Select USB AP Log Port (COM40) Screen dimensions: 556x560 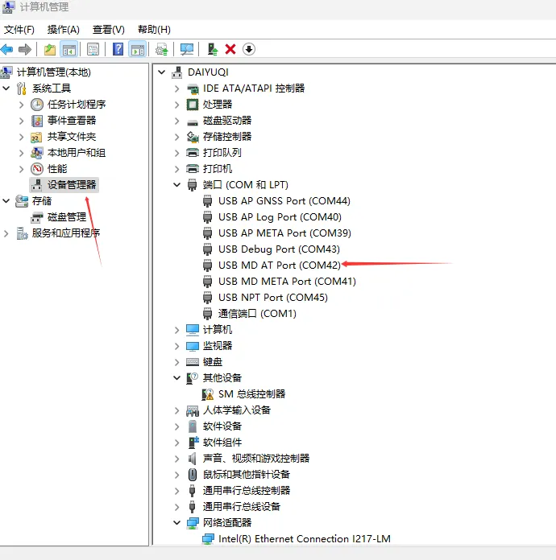(280, 216)
